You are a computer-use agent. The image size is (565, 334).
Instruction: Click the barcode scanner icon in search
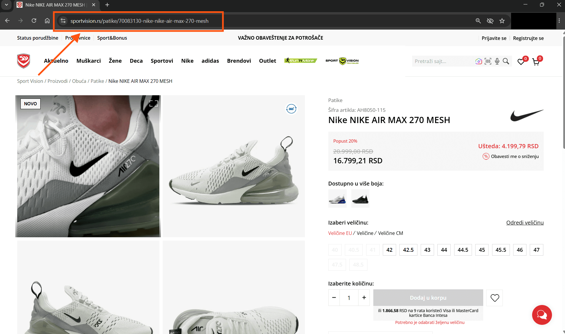click(488, 61)
